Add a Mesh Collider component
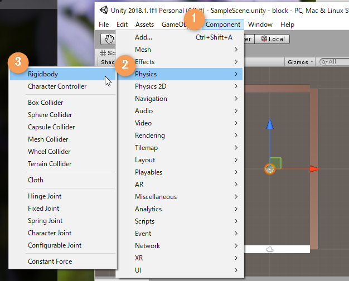The image size is (349, 281). coord(63,139)
